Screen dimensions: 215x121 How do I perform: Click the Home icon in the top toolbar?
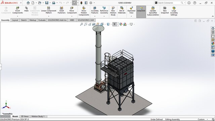28,3
